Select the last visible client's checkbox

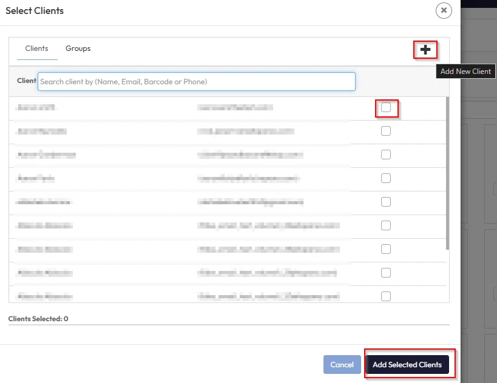click(x=385, y=296)
